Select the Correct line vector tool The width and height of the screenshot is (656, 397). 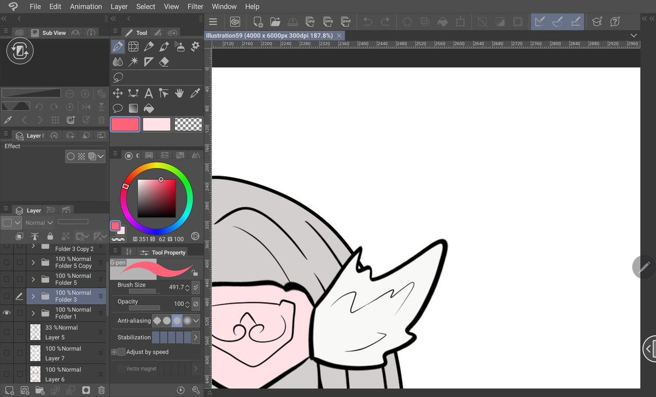click(133, 94)
